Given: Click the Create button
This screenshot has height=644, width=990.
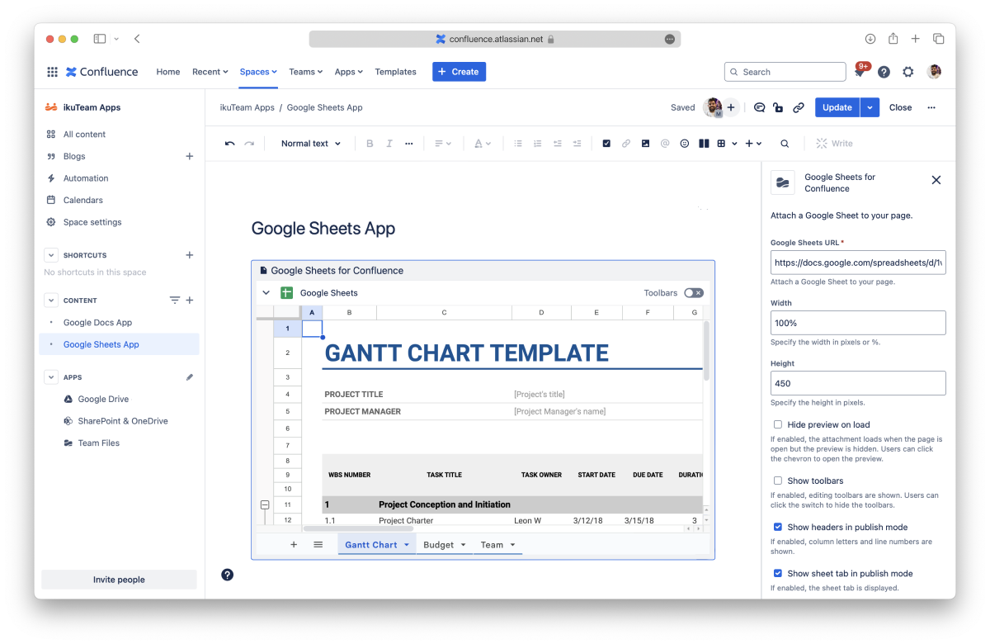Looking at the screenshot, I should (x=459, y=72).
